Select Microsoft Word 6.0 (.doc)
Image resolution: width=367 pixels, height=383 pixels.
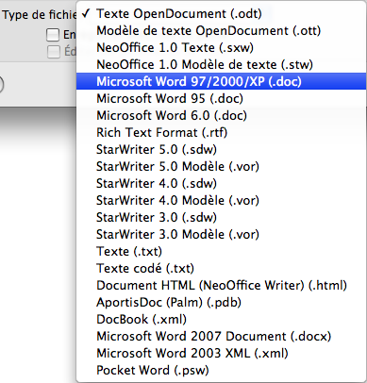(x=221, y=116)
